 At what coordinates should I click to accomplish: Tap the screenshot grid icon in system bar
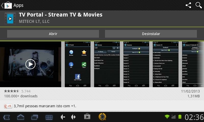tap(49, 117)
